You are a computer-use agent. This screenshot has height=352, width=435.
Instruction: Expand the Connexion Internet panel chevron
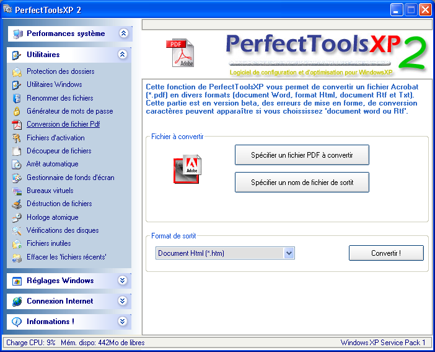[122, 300]
